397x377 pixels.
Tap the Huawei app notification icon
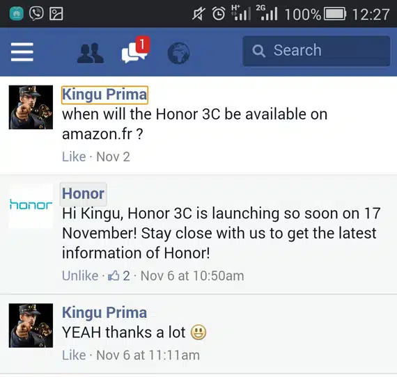coord(17,13)
